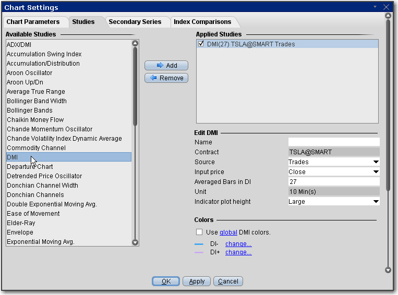Click the Add study button
The image size is (398, 295).
(x=166, y=66)
